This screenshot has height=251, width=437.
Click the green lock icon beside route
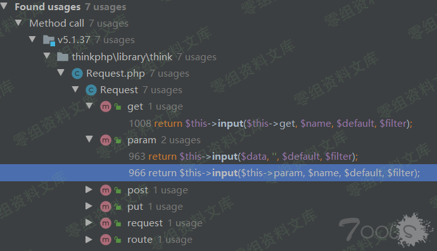click(x=118, y=240)
